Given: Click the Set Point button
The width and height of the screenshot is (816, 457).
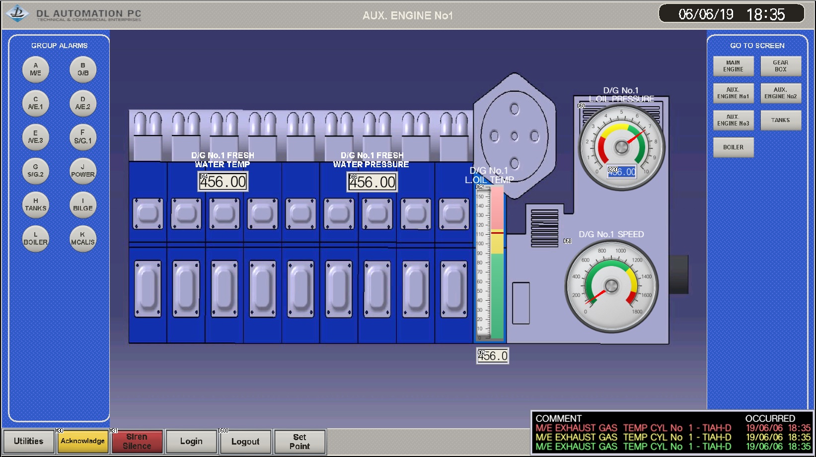Looking at the screenshot, I should click(299, 442).
